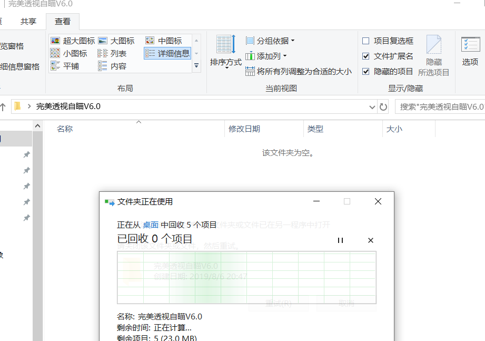The width and height of the screenshot is (485, 341).
Task: Click 将所有列调整为合适的大小 button
Action: tap(299, 72)
